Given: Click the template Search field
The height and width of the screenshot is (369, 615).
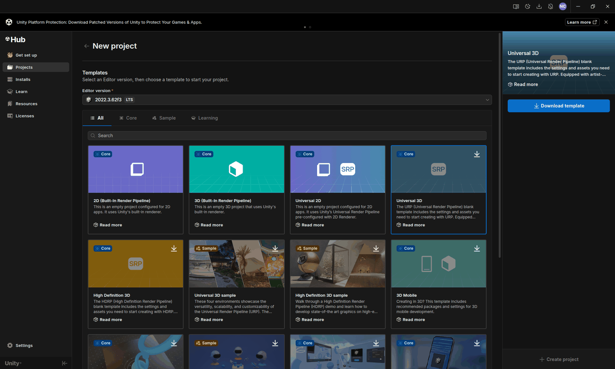Looking at the screenshot, I should [287, 135].
